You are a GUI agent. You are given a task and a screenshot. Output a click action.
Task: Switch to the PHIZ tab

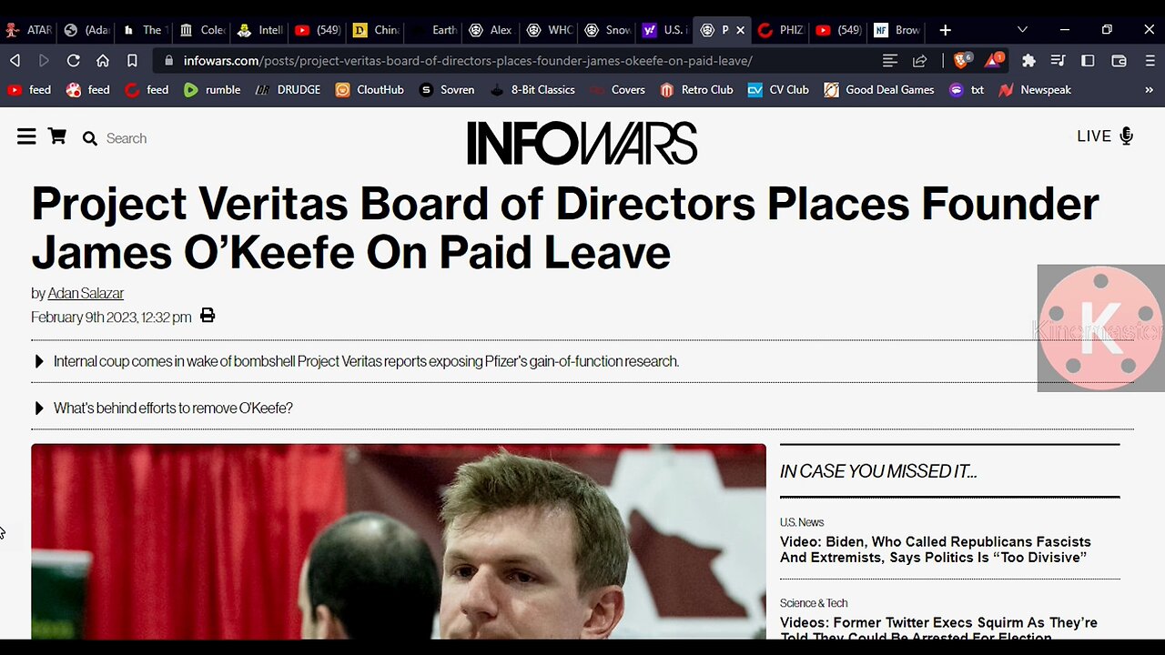(x=781, y=30)
